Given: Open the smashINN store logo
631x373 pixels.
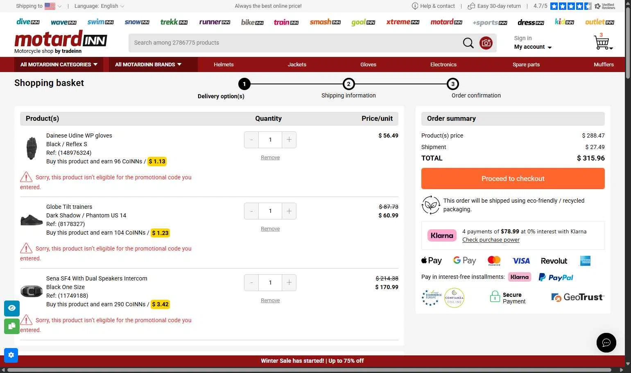Looking at the screenshot, I should point(325,22).
